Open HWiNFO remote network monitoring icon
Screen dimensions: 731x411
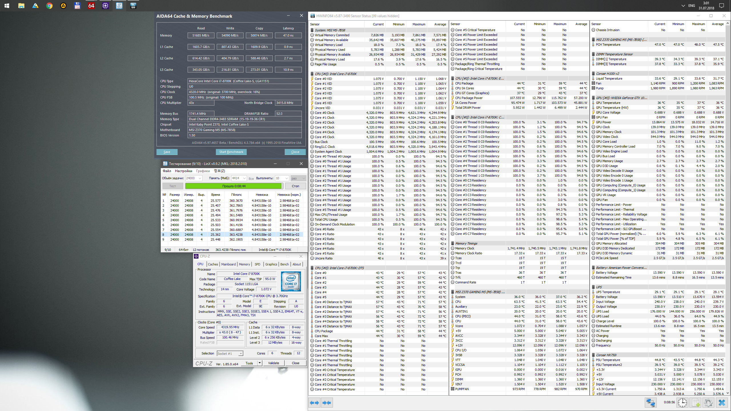point(650,403)
